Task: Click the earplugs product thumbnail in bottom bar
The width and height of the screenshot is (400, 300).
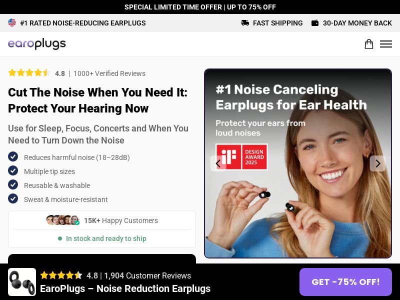Action: 22,282
